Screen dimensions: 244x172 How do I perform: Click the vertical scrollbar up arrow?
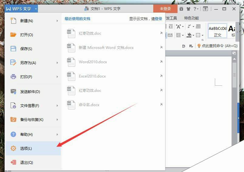(234, 59)
